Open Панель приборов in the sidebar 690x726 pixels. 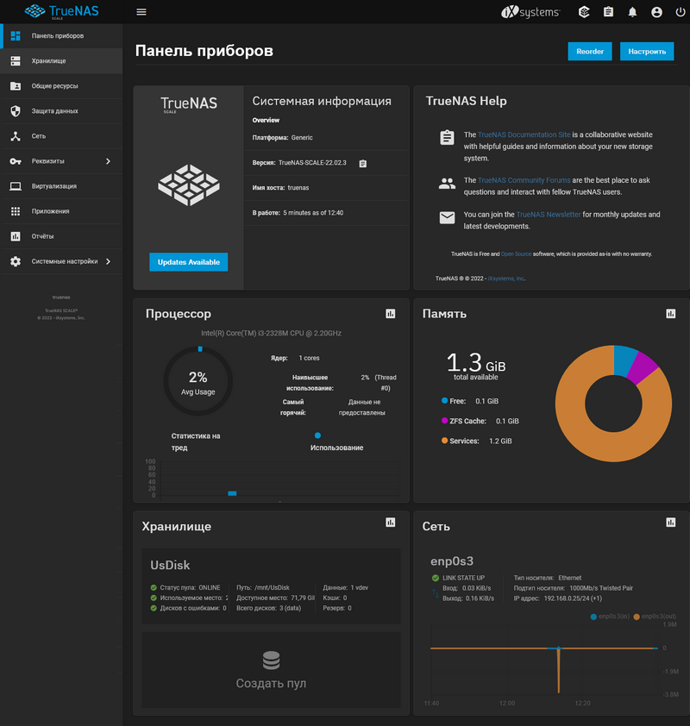[x=61, y=35]
